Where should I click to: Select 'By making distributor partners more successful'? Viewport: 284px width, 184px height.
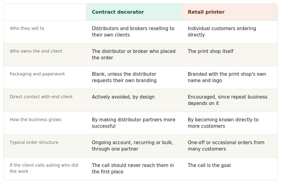point(134,123)
